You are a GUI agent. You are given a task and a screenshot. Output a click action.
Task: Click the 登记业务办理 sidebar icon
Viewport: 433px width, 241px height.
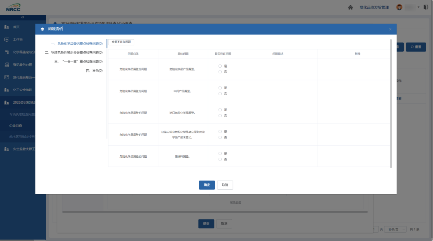(x=7, y=64)
